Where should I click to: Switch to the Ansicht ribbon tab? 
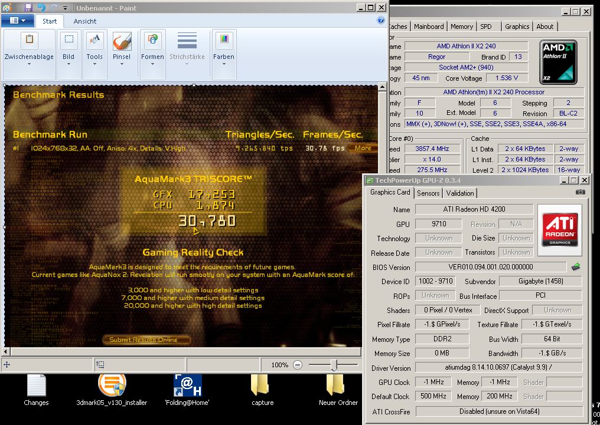click(85, 21)
